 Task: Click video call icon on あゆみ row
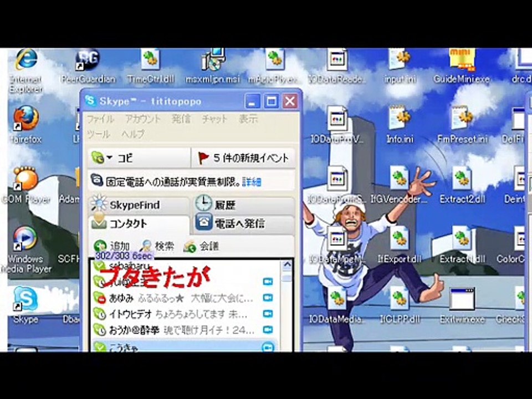coord(268,298)
